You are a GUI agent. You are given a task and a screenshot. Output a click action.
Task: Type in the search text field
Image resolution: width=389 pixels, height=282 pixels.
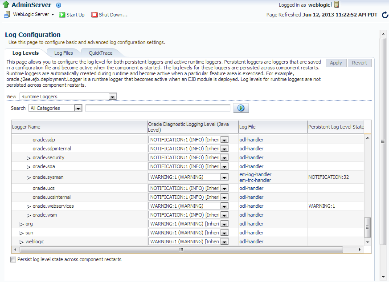coord(157,108)
